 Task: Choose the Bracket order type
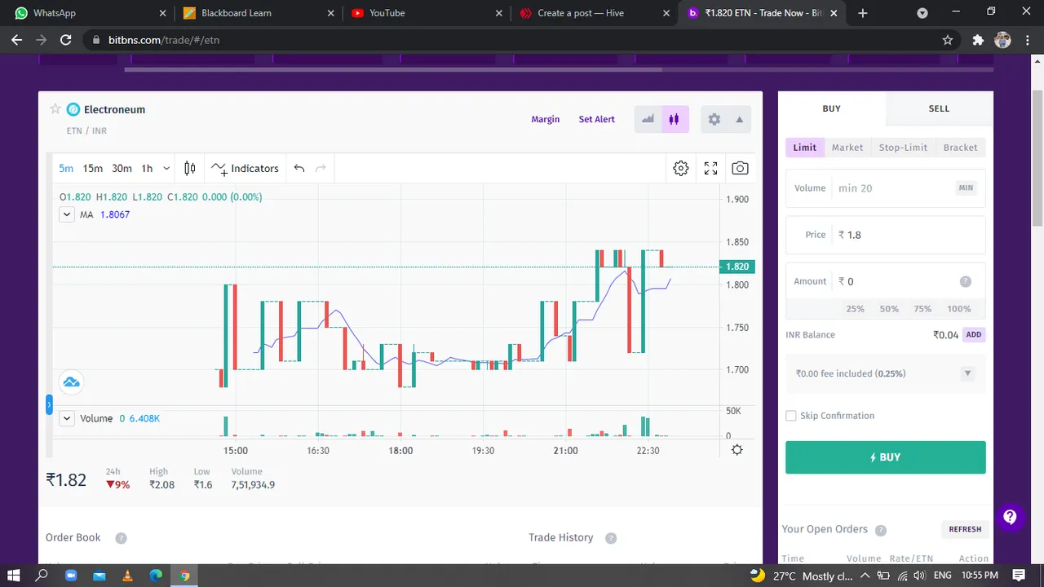(960, 148)
